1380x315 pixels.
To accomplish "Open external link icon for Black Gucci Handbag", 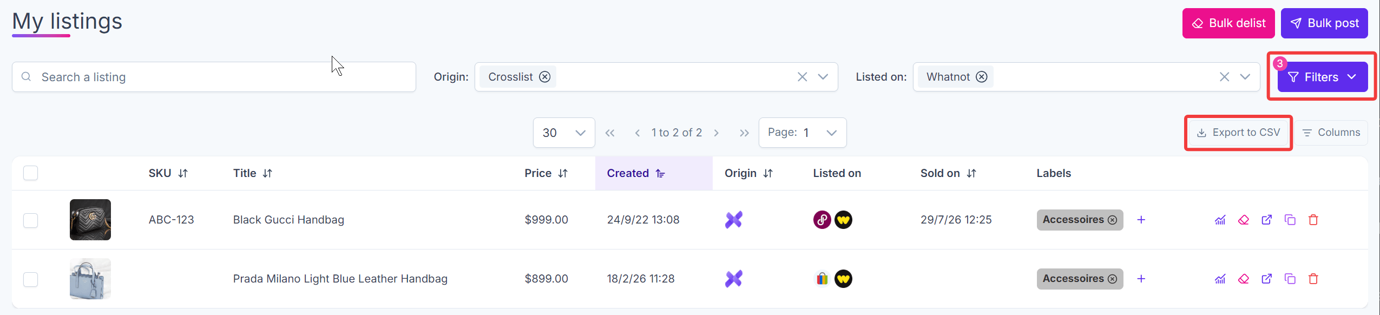I will [1267, 220].
